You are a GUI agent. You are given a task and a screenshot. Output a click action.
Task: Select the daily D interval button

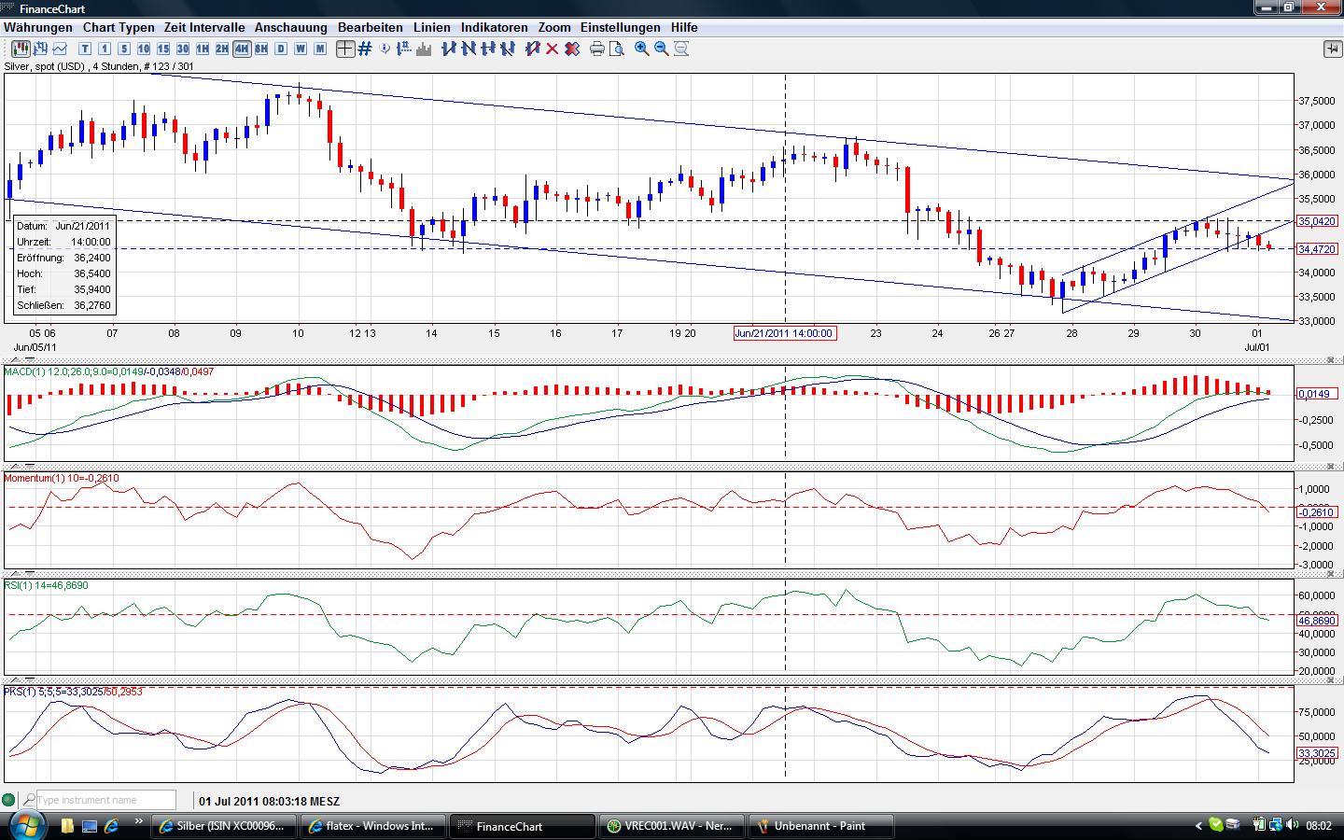click(281, 49)
